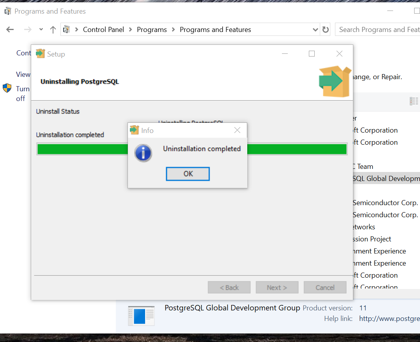Image resolution: width=420 pixels, height=342 pixels.
Task: Go up one level with the up arrow
Action: pyautogui.click(x=53, y=30)
